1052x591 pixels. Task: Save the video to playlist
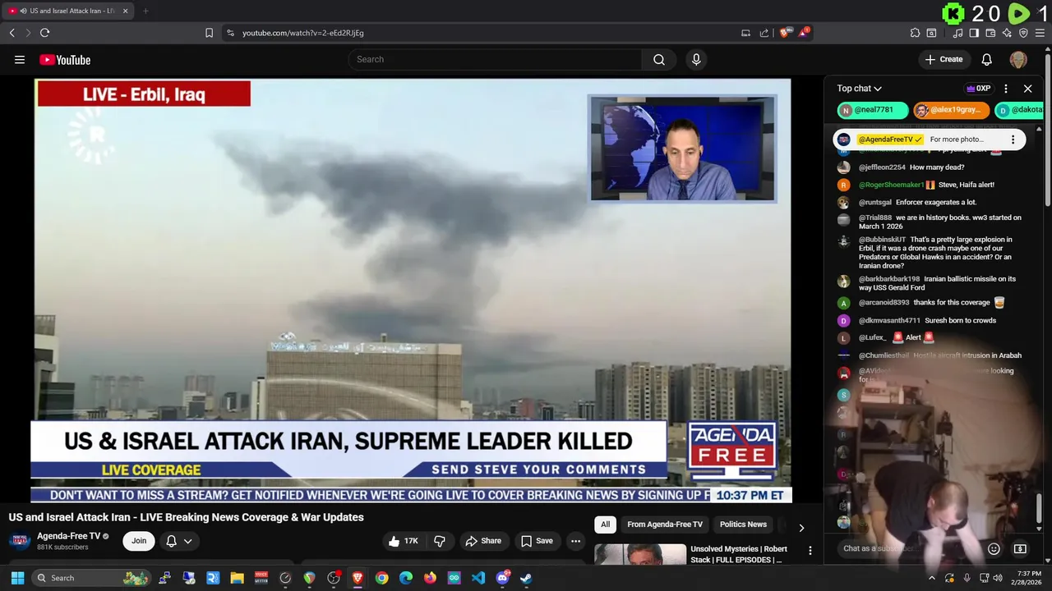pos(537,541)
